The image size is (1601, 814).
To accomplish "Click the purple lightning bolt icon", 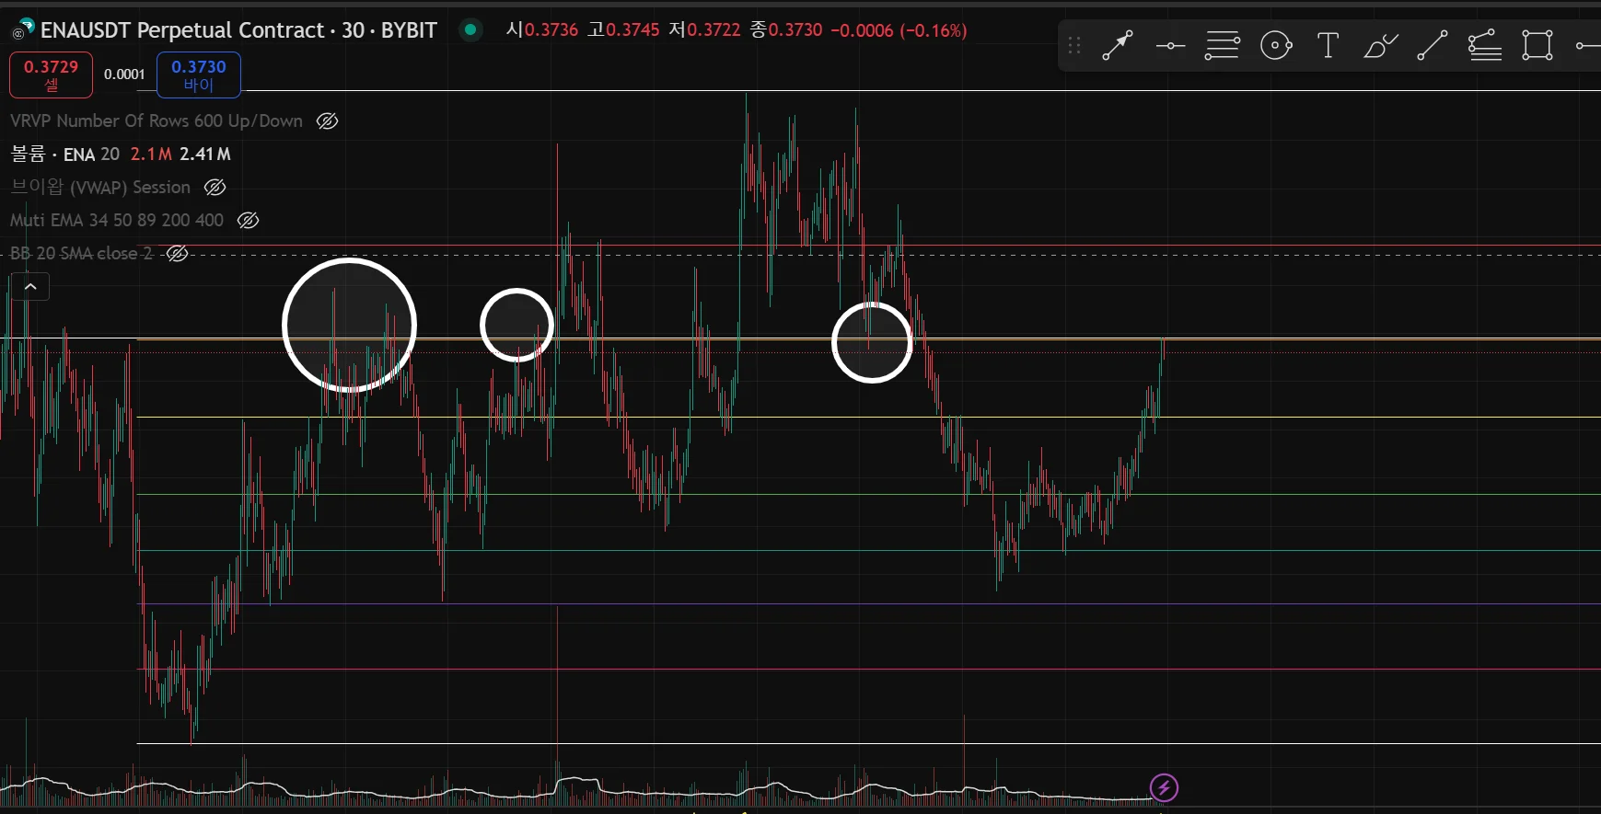I will (1164, 787).
